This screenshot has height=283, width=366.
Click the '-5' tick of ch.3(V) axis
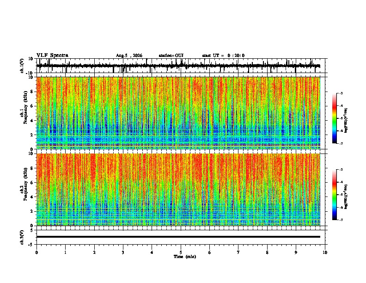point(31,245)
